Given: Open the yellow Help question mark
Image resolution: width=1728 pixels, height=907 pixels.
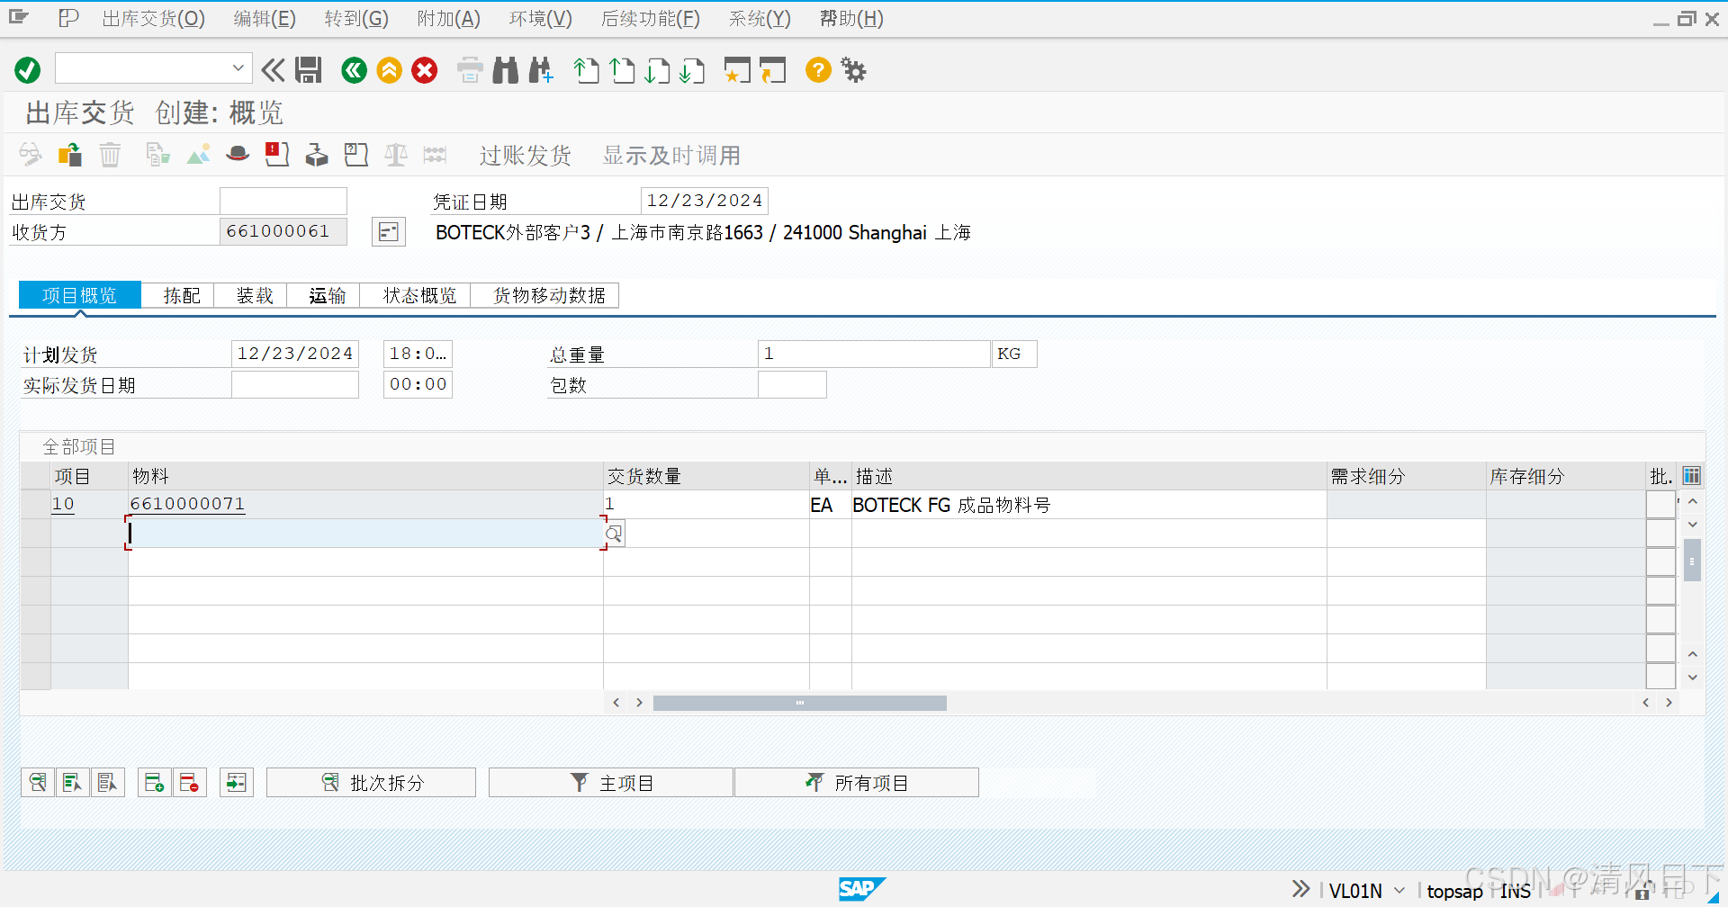Looking at the screenshot, I should tap(818, 70).
